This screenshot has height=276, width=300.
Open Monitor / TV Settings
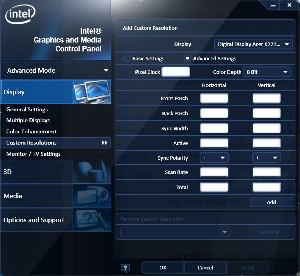pos(33,154)
